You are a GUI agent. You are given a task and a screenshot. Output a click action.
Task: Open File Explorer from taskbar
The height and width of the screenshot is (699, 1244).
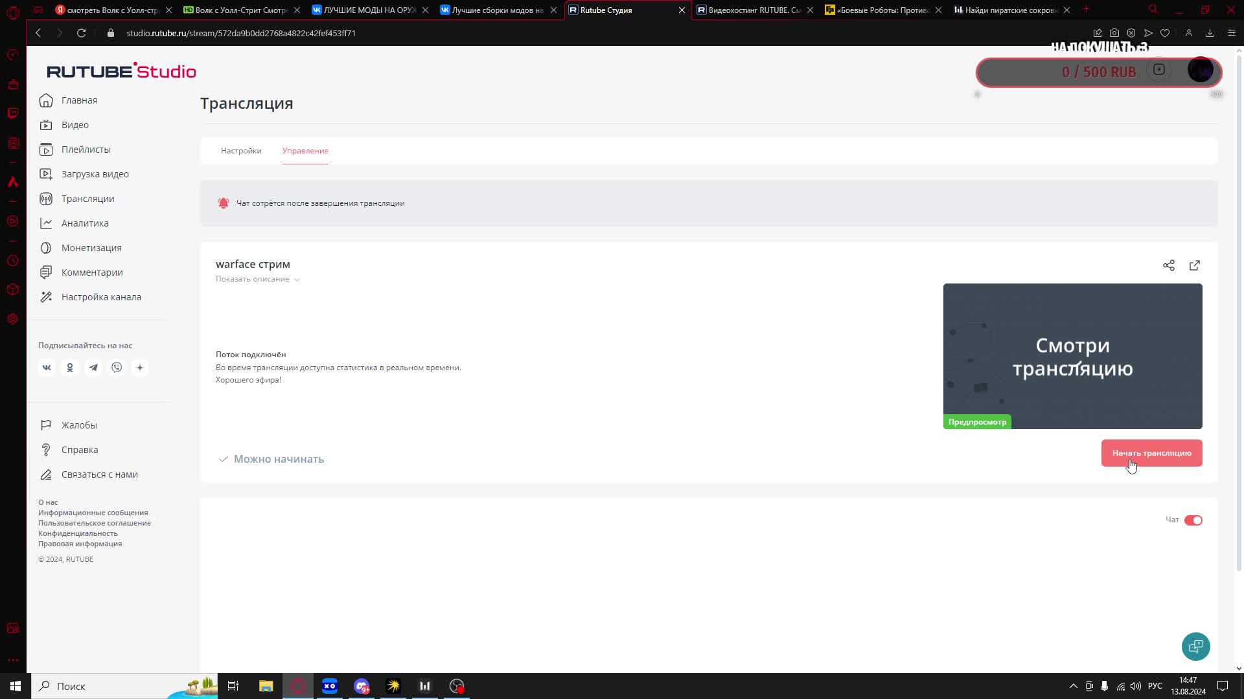coord(266,686)
